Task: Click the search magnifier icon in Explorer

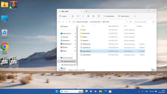Action: point(153,22)
